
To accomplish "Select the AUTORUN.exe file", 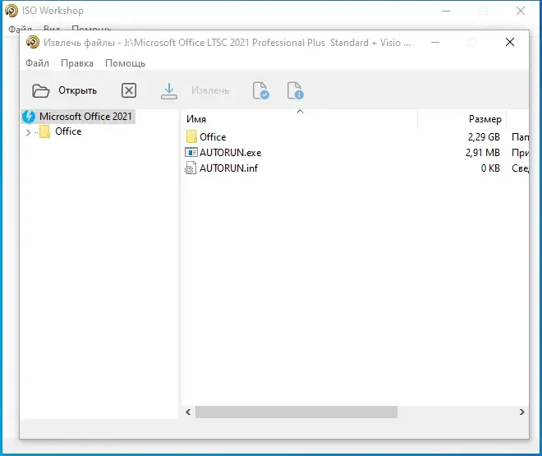I will coord(230,153).
